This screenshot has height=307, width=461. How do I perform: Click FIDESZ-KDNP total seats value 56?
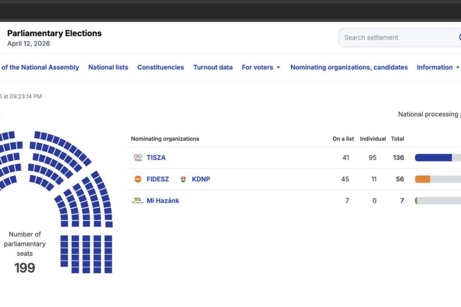[400, 179]
